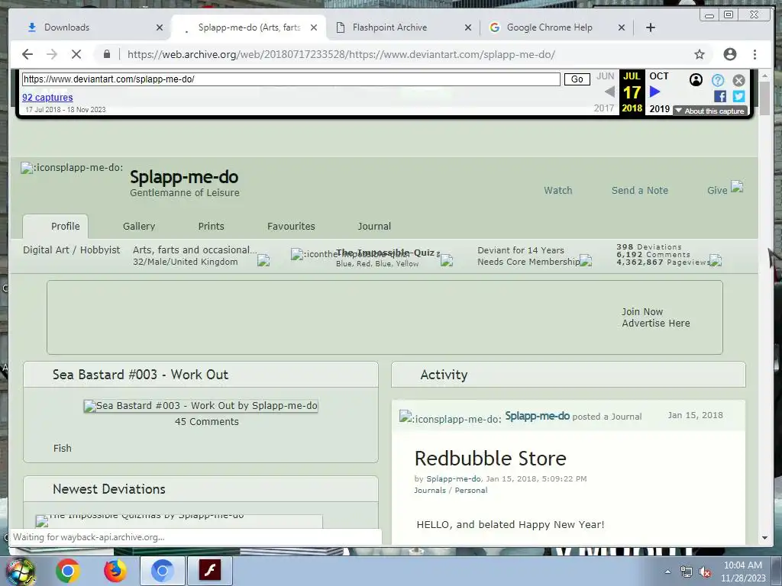The width and height of the screenshot is (782, 586).
Task: Open Firefox from taskbar
Action: 115,571
